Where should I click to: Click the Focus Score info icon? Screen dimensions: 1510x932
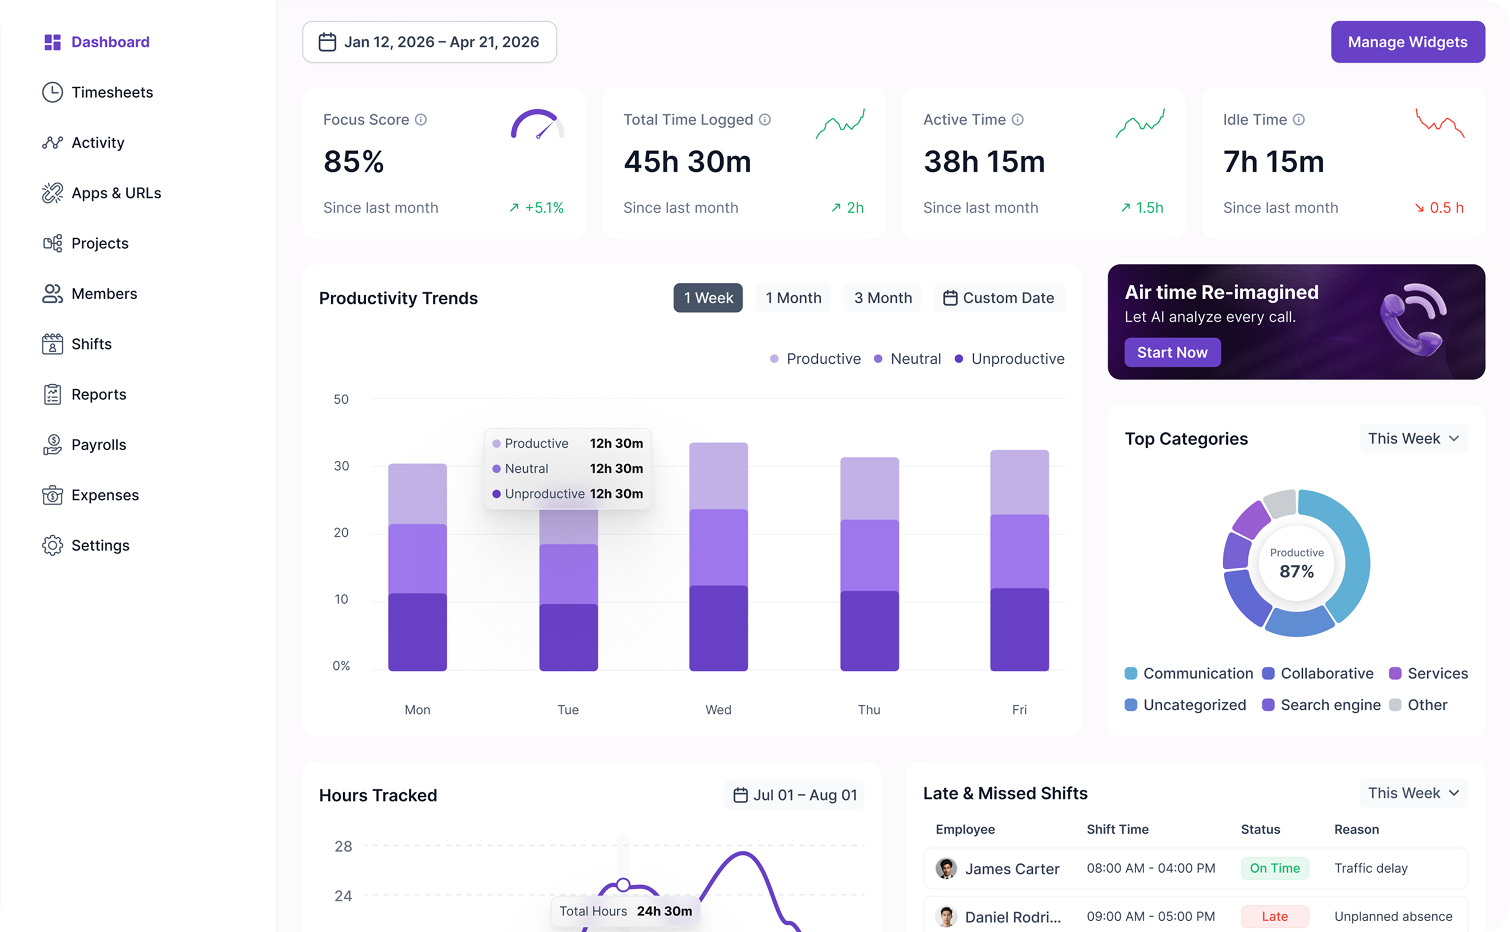pyautogui.click(x=420, y=119)
